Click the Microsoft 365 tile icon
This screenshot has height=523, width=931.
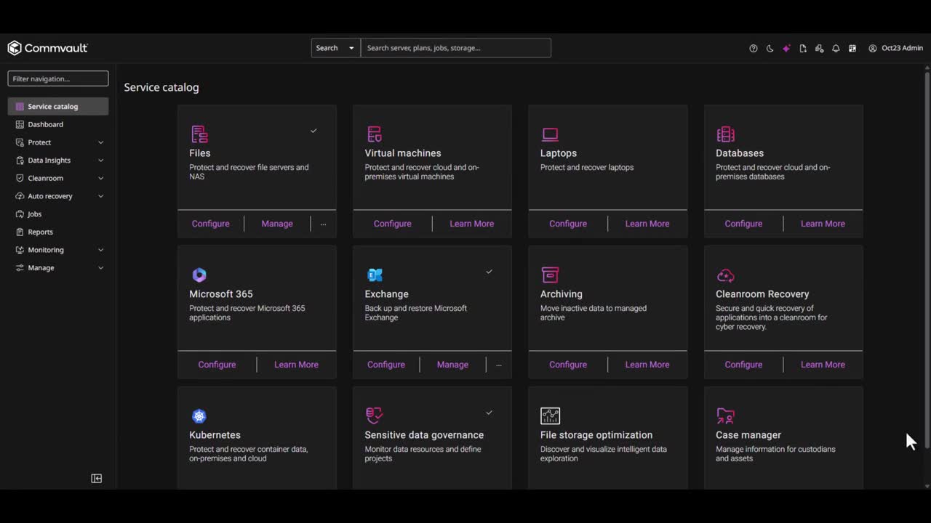tap(199, 275)
